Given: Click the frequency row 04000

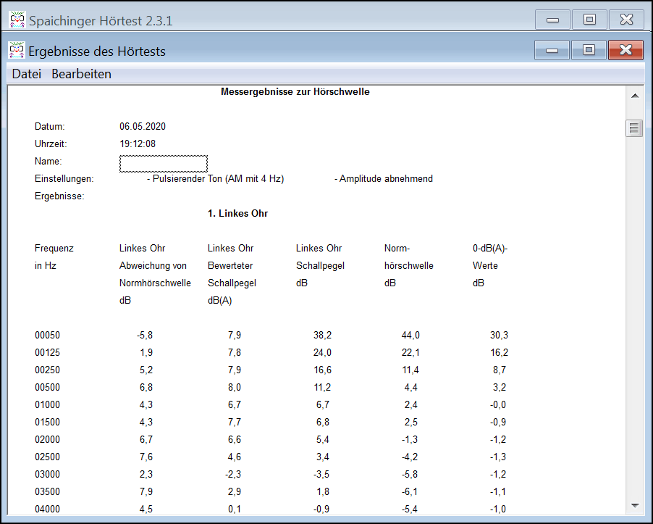Looking at the screenshot, I should (48, 509).
